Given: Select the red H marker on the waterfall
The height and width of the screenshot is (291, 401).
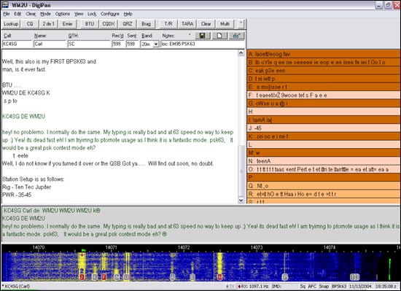Looking at the screenshot, I should 219,277.
